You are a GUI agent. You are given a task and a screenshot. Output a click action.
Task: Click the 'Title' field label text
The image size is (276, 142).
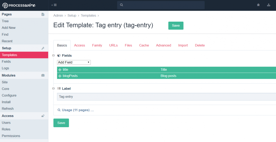click(164, 70)
